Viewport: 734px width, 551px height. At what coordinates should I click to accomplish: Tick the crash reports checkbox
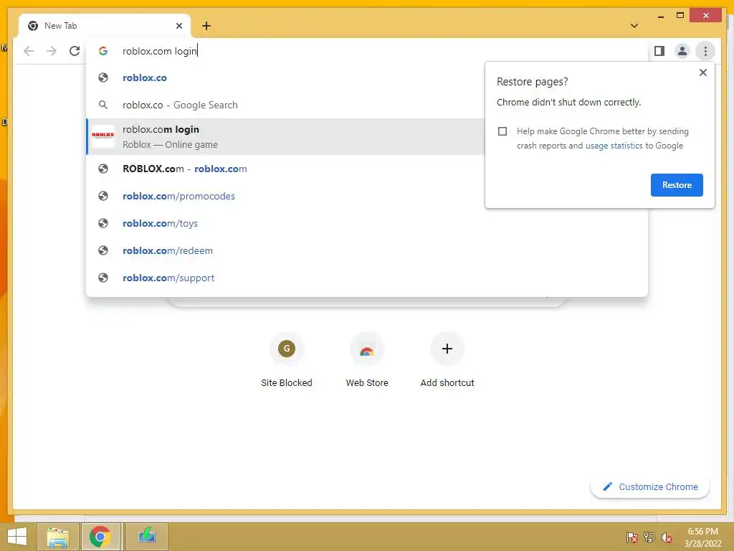click(502, 131)
